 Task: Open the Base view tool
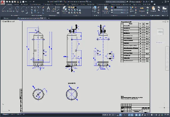point(164,9)
